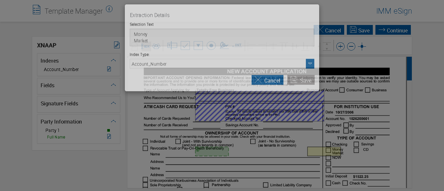
Task: Select Account_Number in the Indexes list
Action: [x=61, y=69]
